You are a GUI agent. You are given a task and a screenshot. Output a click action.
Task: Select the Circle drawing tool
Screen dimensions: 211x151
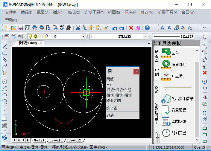[5, 82]
